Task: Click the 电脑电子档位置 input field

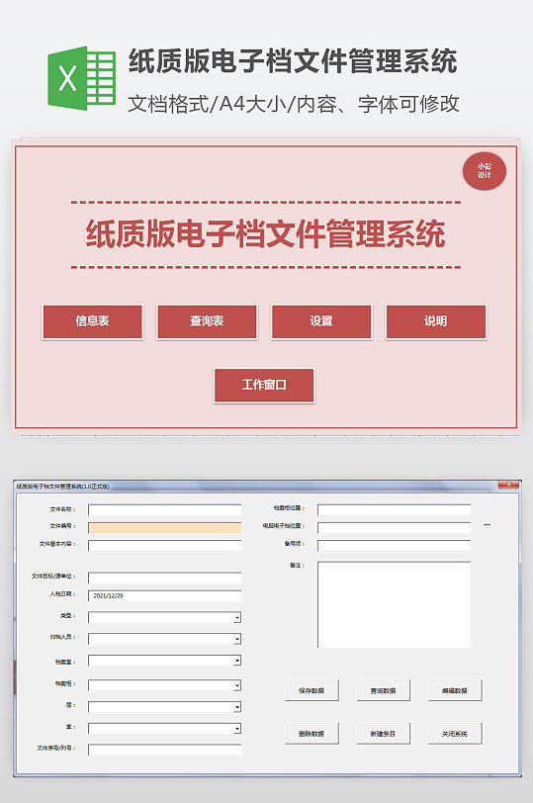Action: tap(395, 527)
